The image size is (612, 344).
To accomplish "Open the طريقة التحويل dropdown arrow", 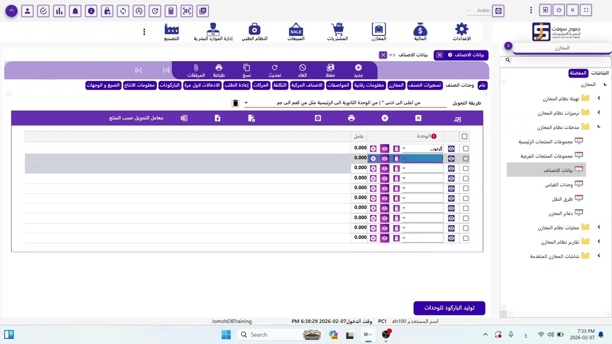I will click(x=246, y=103).
